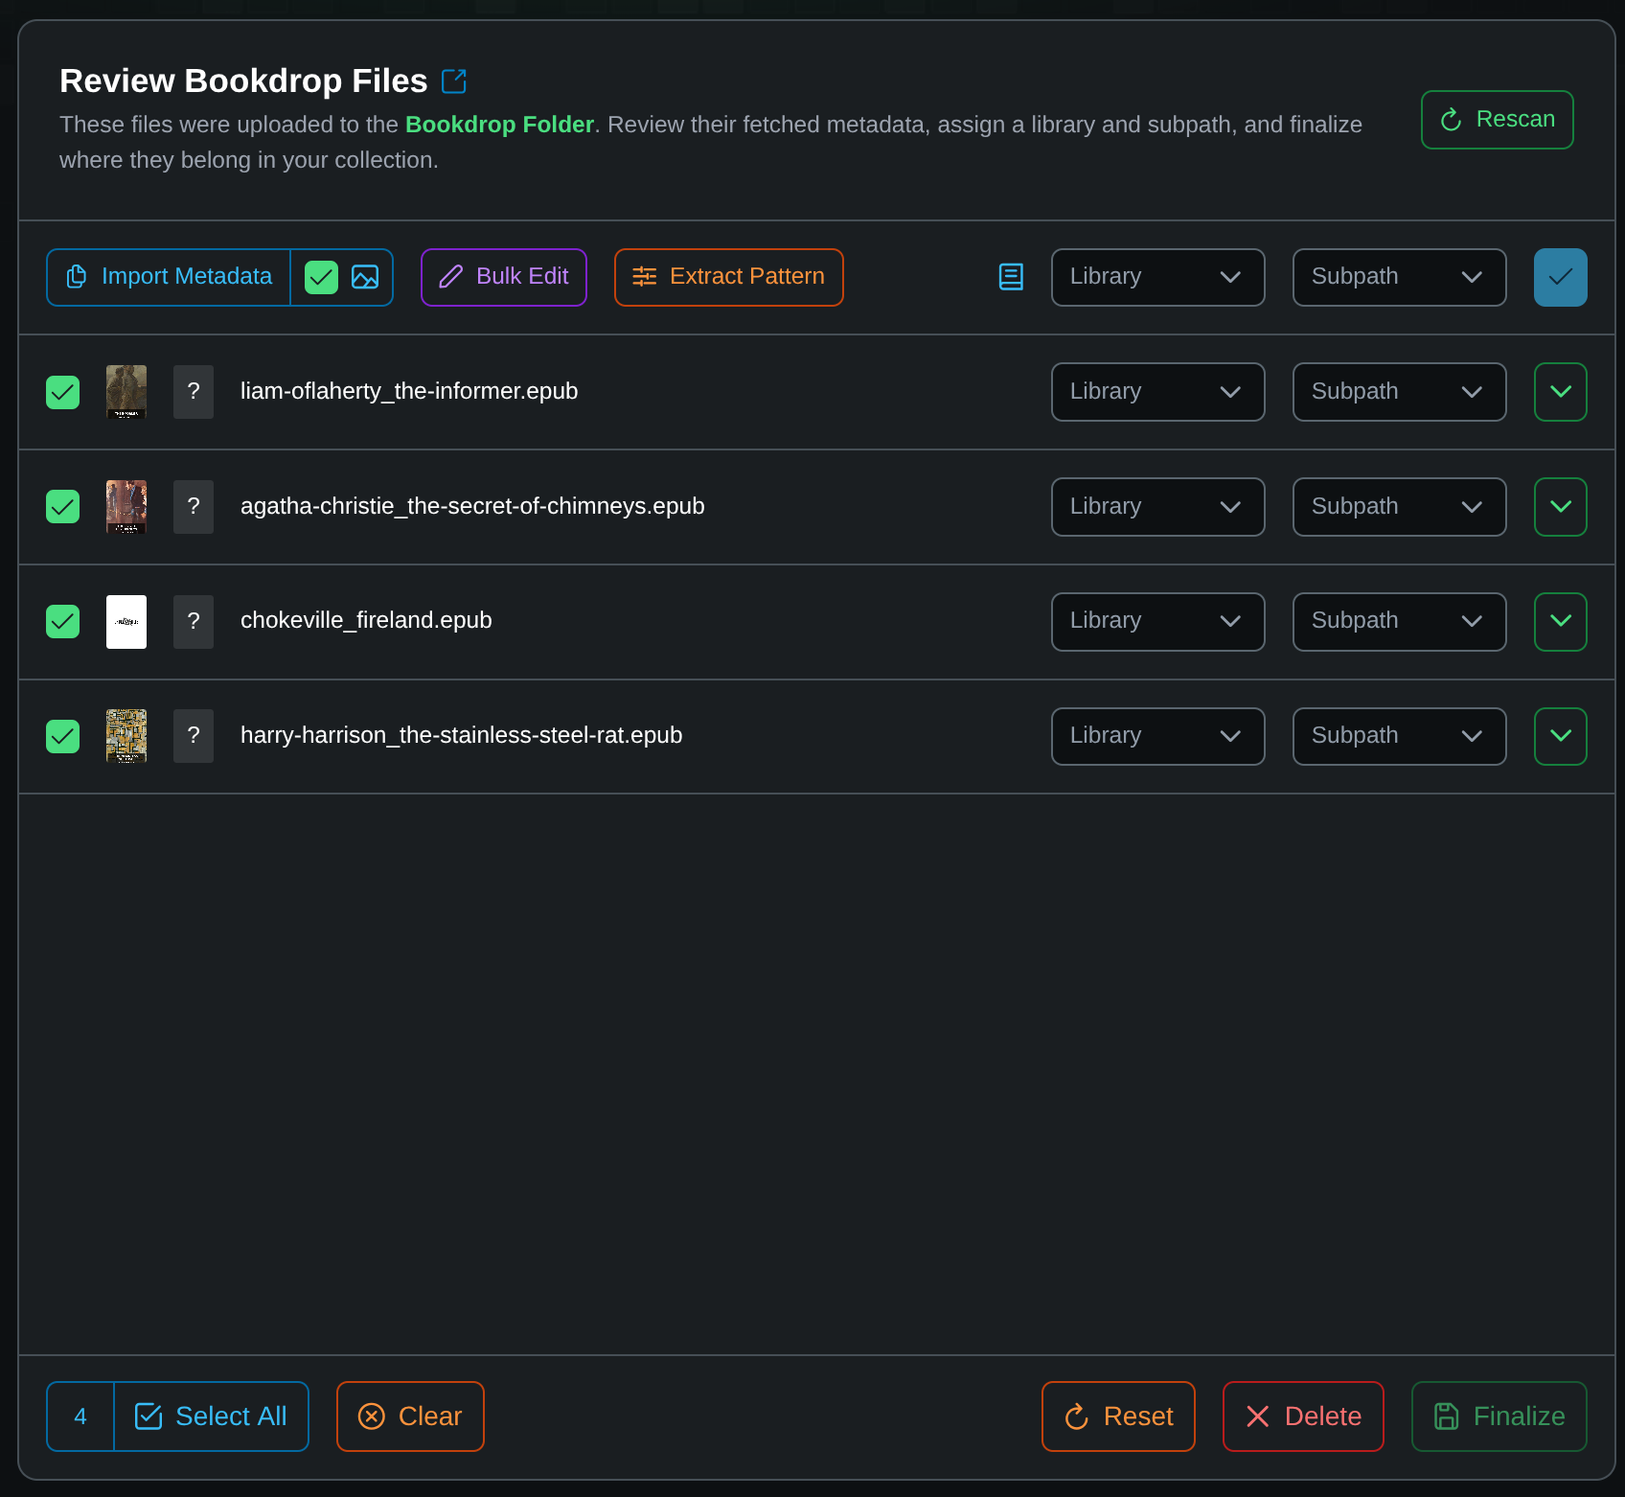1625x1497 pixels.
Task: Click the Bookdrop Folder link
Action: 499,125
